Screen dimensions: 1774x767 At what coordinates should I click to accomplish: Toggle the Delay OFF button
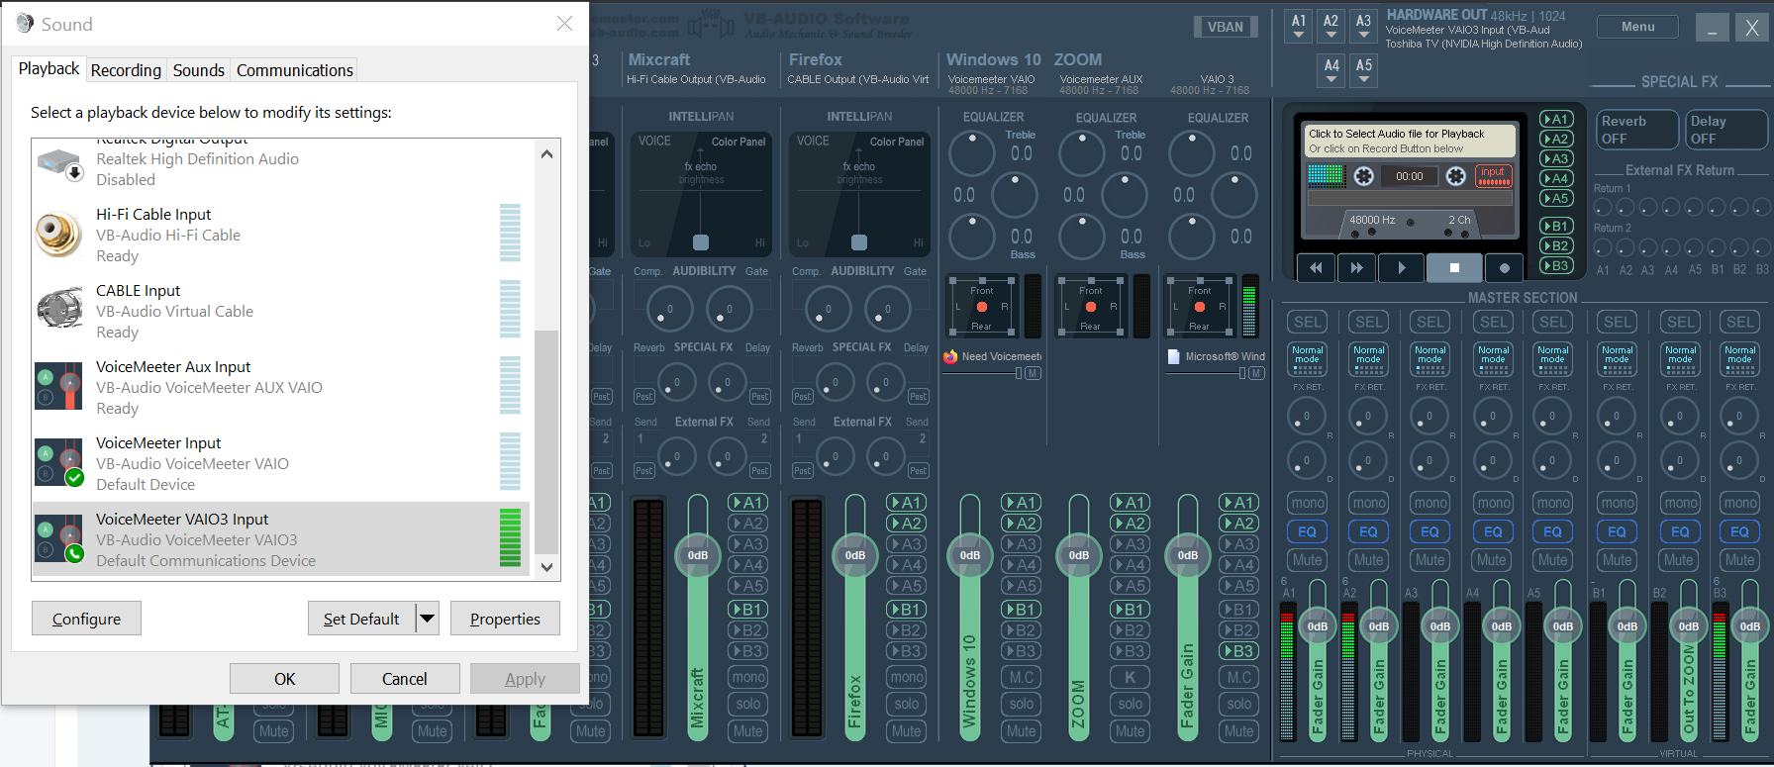pyautogui.click(x=1727, y=130)
